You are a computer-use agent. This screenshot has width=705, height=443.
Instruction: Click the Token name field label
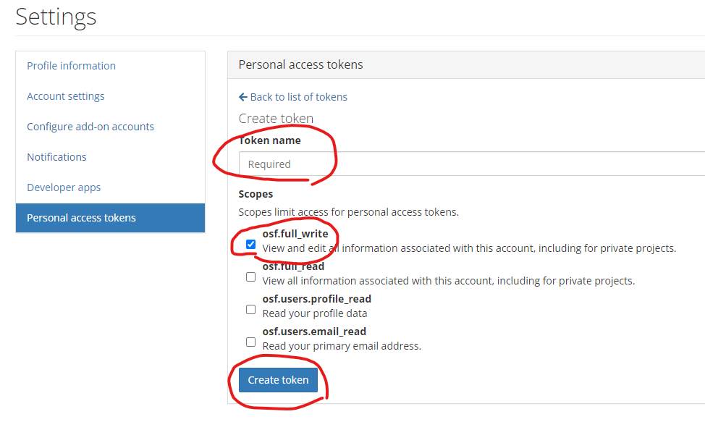click(x=270, y=140)
